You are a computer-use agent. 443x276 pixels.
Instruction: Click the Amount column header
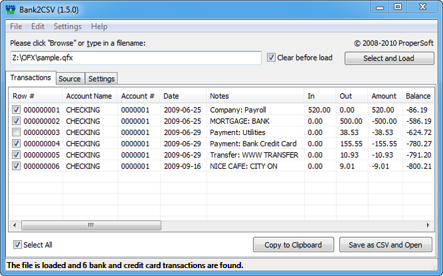point(385,96)
